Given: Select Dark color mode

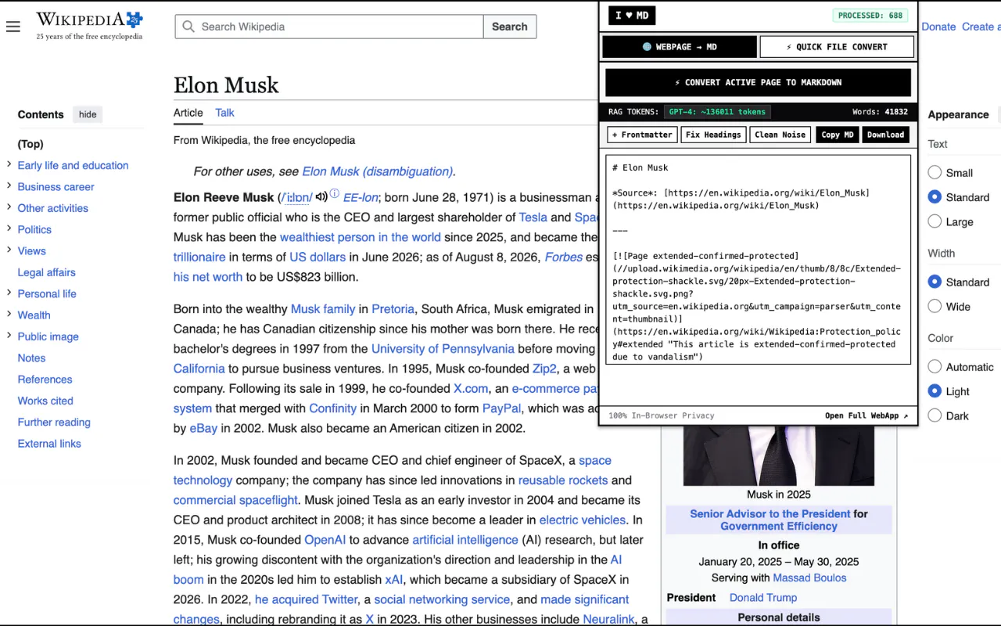Looking at the screenshot, I should pos(935,416).
